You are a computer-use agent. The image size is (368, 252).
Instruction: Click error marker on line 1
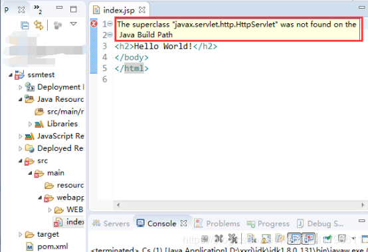click(94, 23)
